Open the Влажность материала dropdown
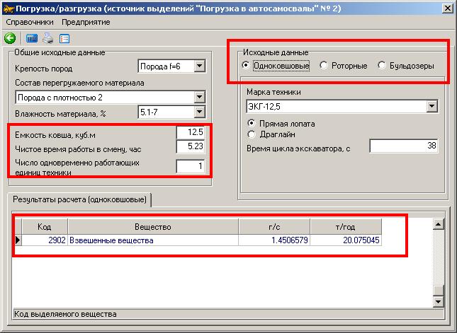Viewport: 457px width, 333px height. click(x=199, y=112)
